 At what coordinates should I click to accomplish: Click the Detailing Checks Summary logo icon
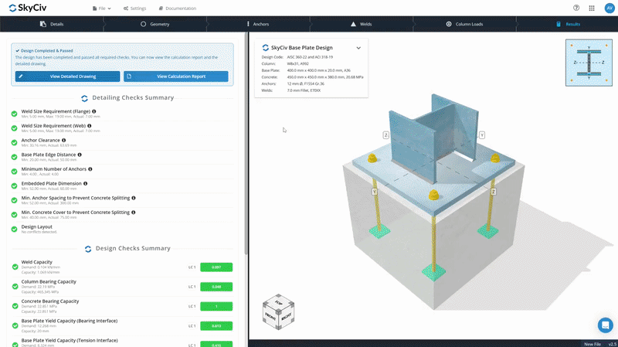pyautogui.click(x=84, y=98)
